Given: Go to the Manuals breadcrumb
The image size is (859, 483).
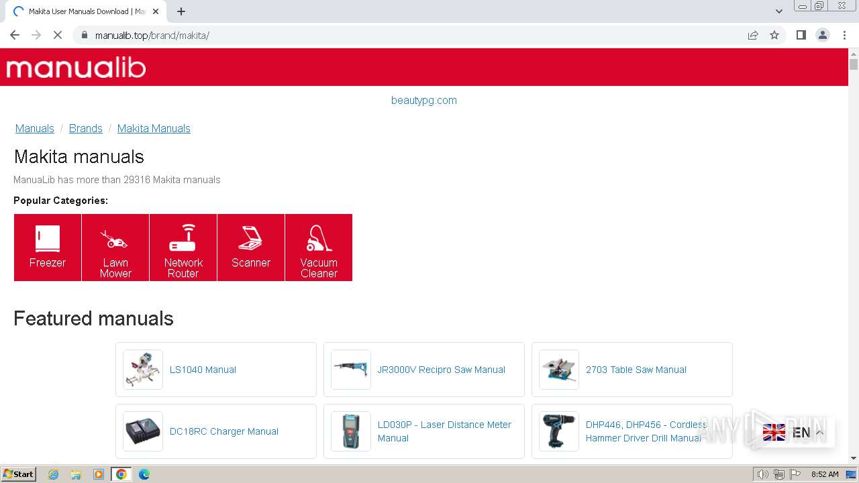Looking at the screenshot, I should (x=35, y=128).
